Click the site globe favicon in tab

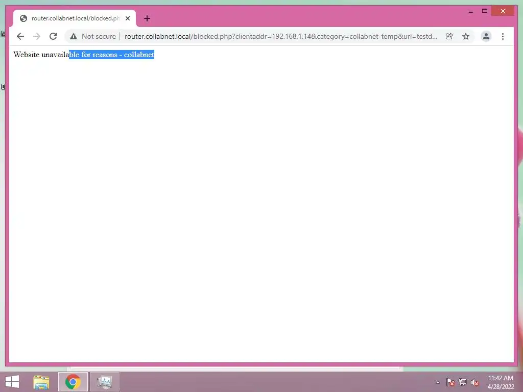click(23, 19)
